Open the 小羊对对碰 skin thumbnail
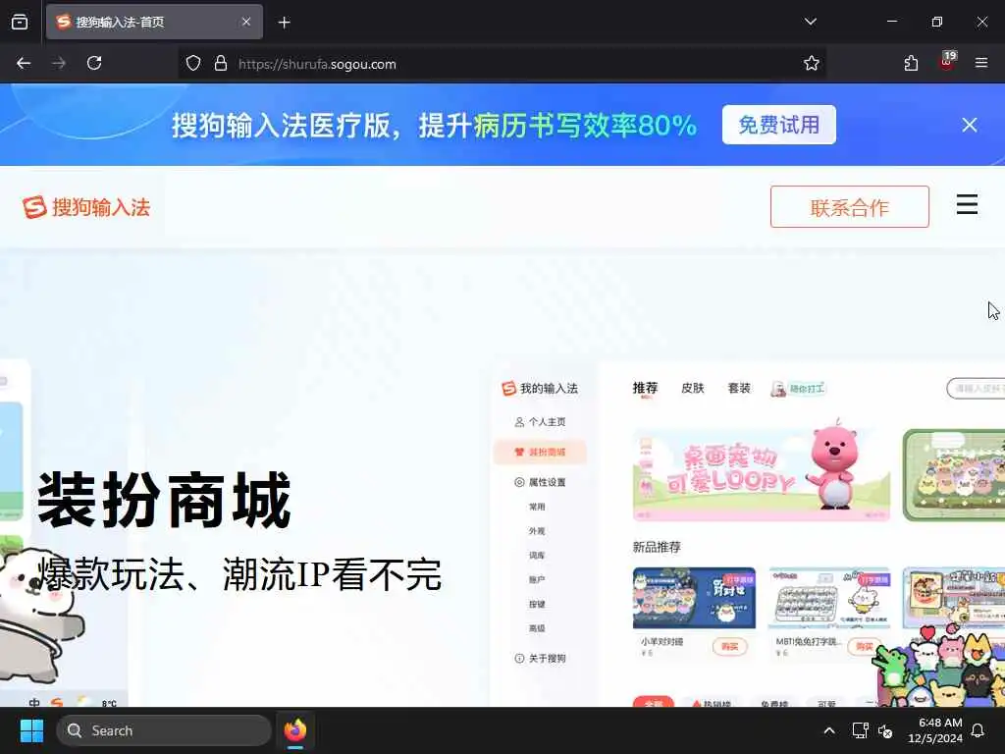1005x754 pixels. pos(694,598)
